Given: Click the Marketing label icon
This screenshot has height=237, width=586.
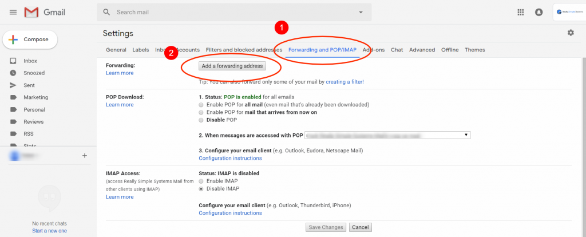Looking at the screenshot, I should (x=13, y=97).
